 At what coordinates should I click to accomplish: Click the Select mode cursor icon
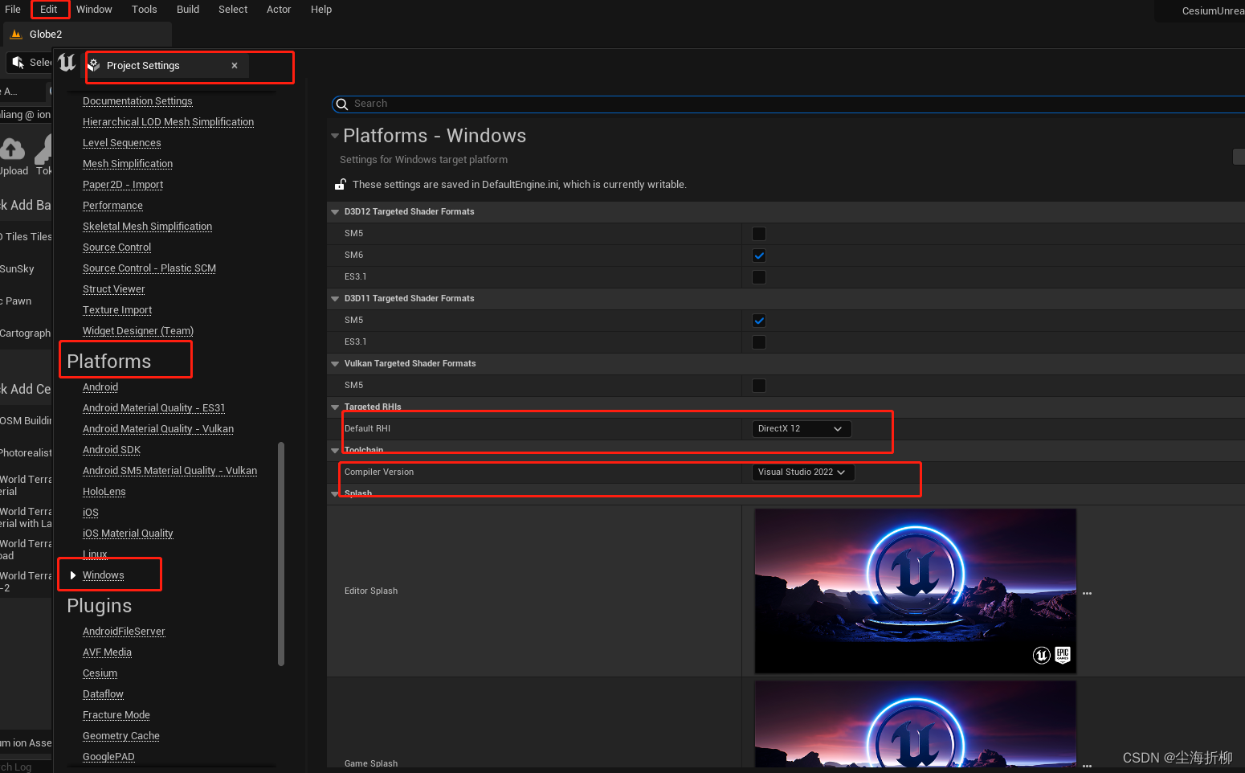[18, 62]
